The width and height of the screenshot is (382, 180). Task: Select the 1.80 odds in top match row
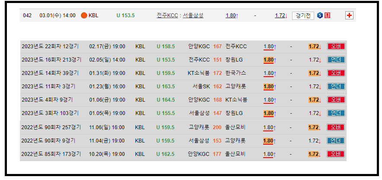(x=232, y=16)
